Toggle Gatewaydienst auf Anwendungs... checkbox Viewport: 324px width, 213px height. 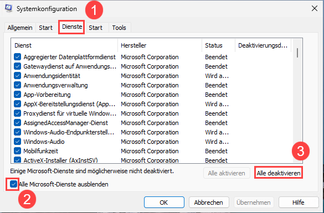(x=17, y=66)
